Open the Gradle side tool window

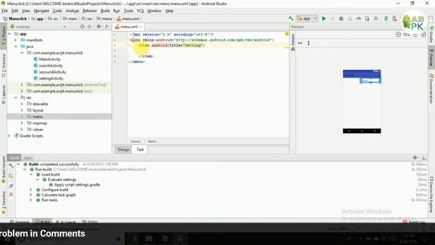(x=432, y=35)
